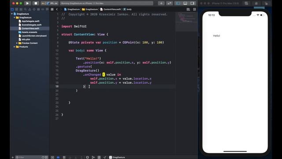Toggle source-controlled files filter icon
Viewport: 282px width, 159px height.
[46, 157]
